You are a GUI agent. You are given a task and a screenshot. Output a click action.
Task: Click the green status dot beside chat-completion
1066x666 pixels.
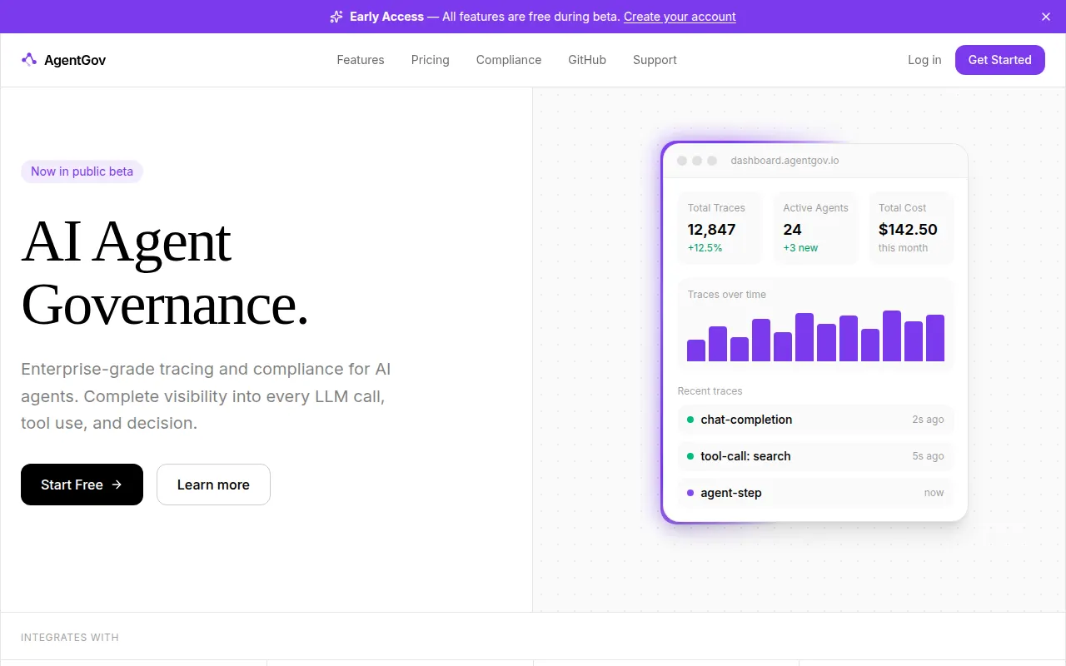[690, 420]
